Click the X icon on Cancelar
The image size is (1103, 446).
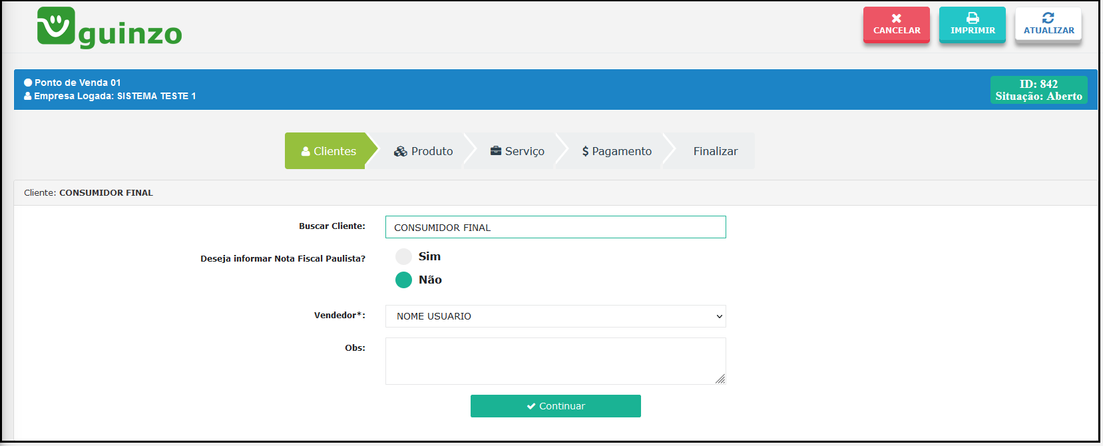pyautogui.click(x=896, y=19)
